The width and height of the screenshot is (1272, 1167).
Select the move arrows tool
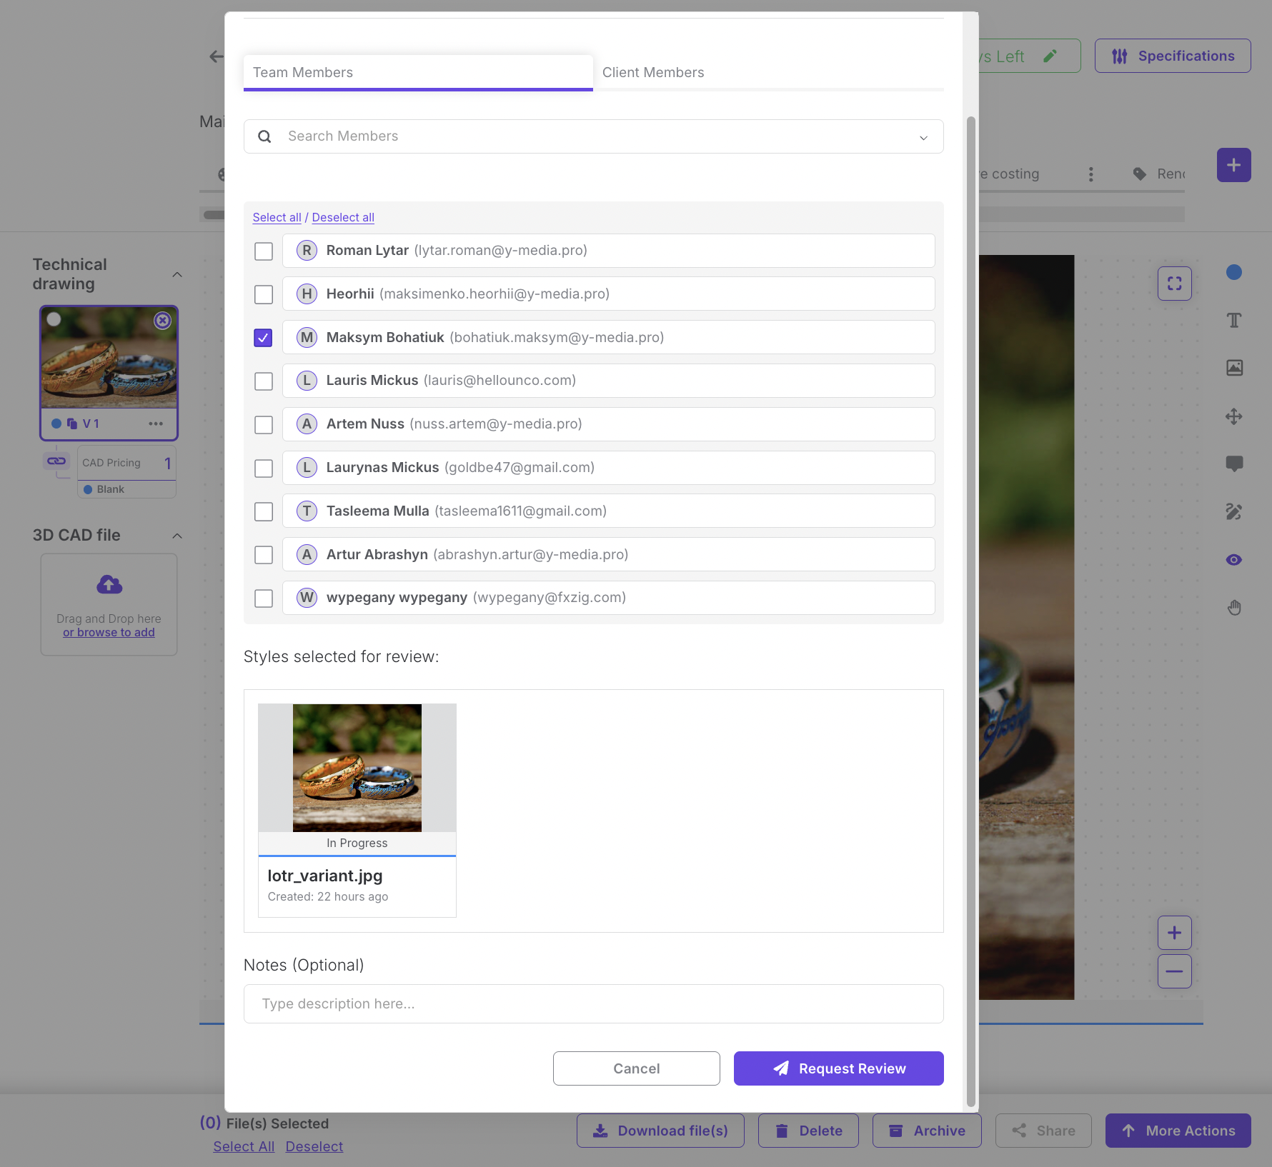[1234, 416]
